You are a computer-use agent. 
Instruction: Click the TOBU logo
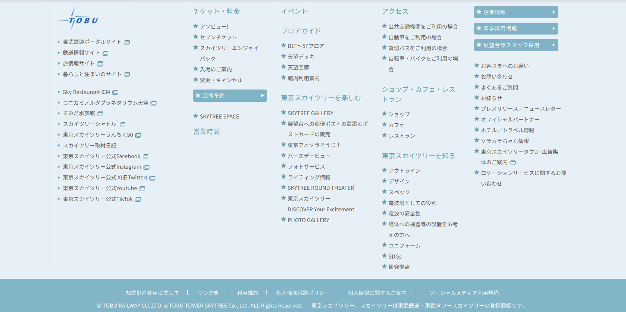coord(78,19)
